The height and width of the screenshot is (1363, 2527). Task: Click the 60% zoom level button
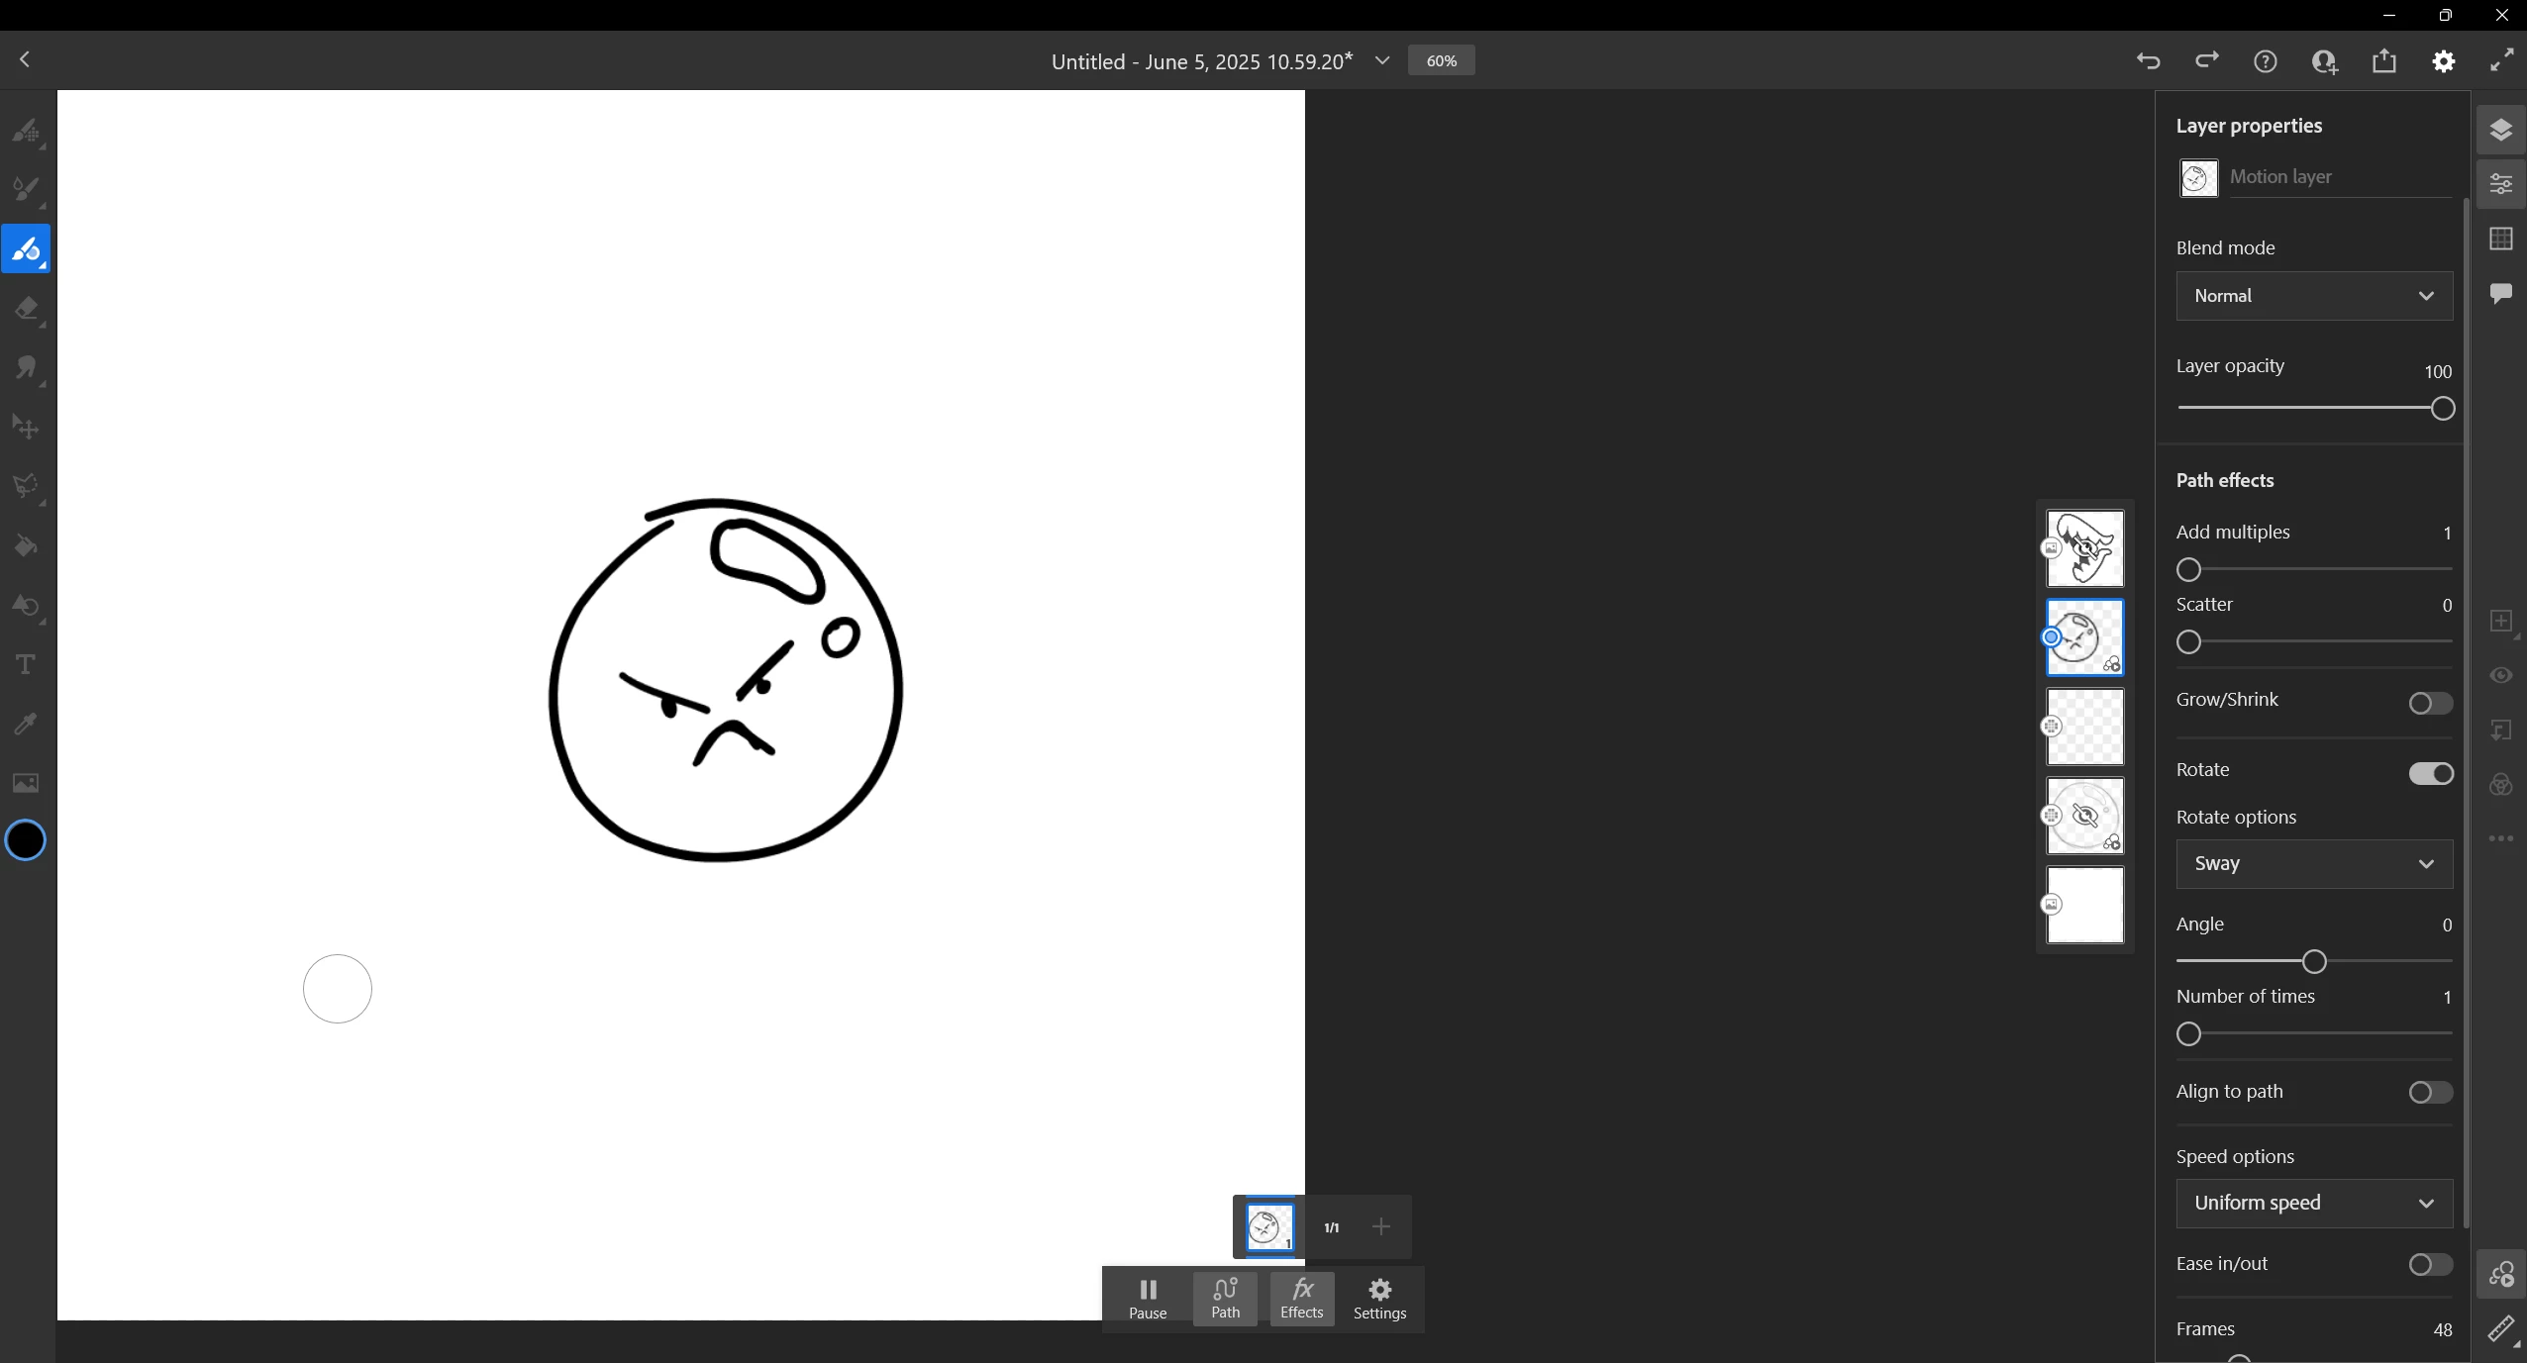(1441, 61)
